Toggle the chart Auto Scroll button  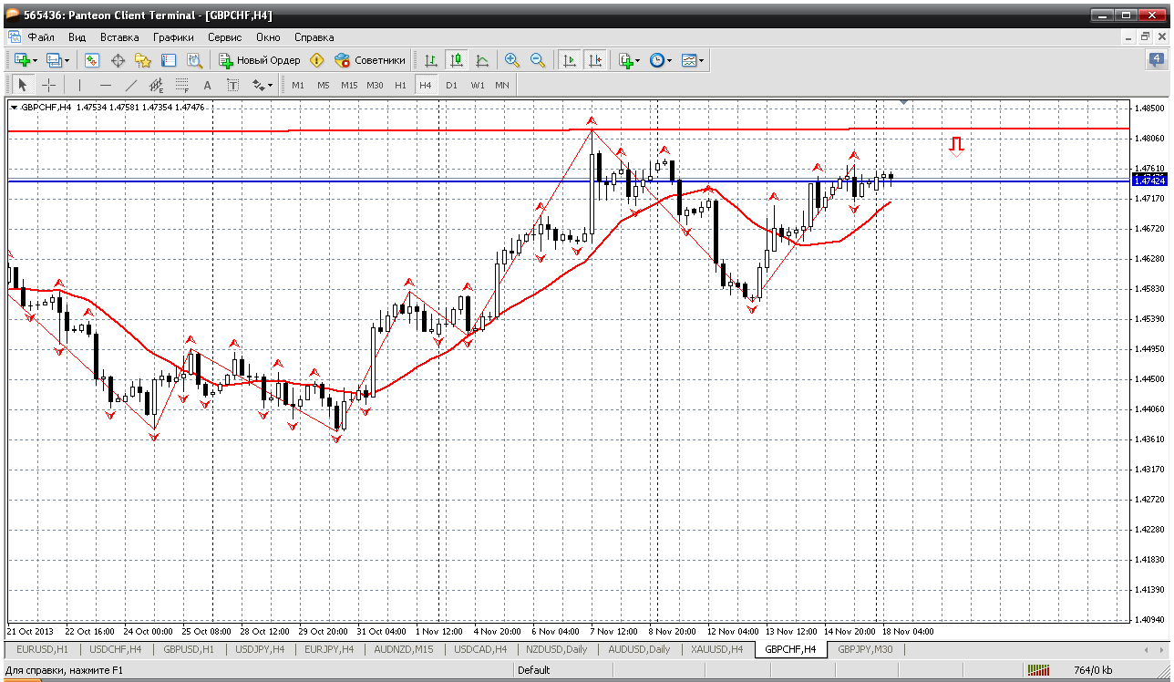coord(570,60)
